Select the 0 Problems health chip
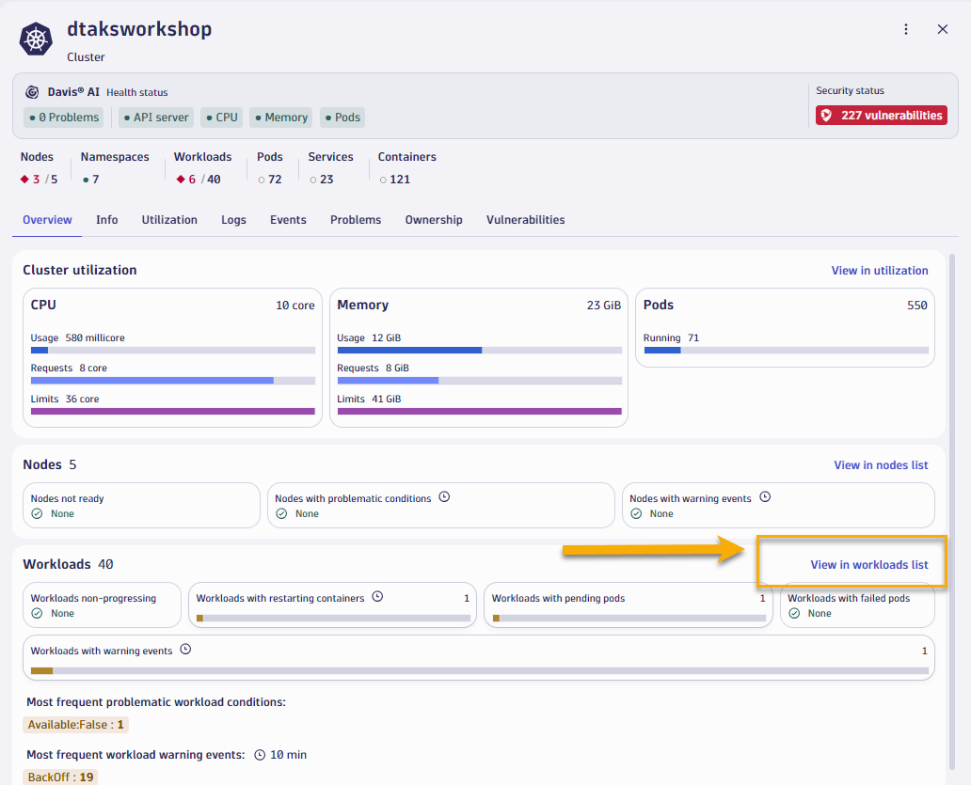 tap(63, 118)
